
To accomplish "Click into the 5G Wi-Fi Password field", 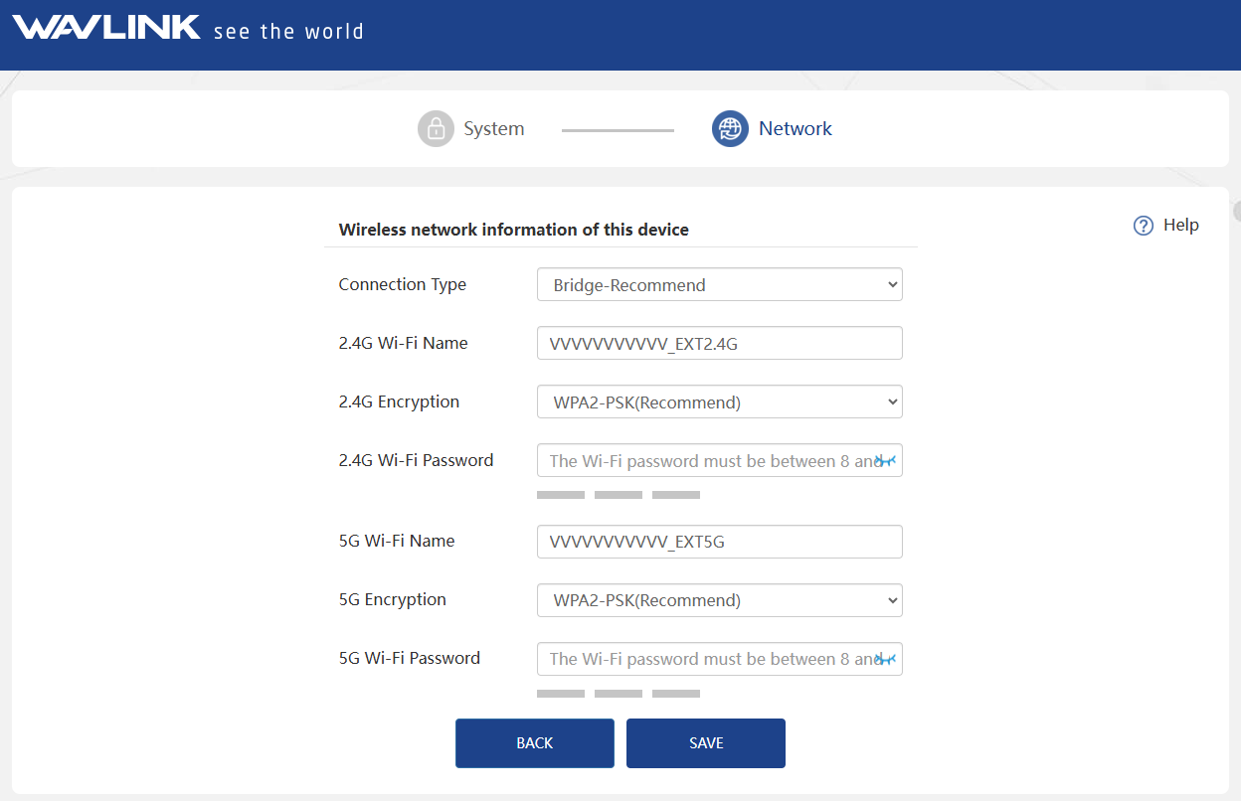I will 706,659.
